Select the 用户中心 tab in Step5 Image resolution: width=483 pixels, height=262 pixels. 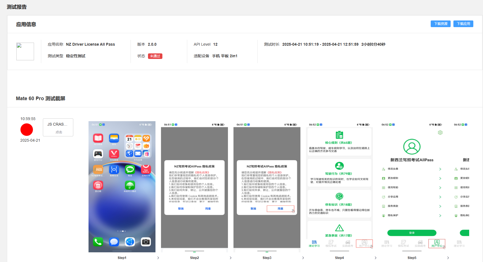coord(437,244)
